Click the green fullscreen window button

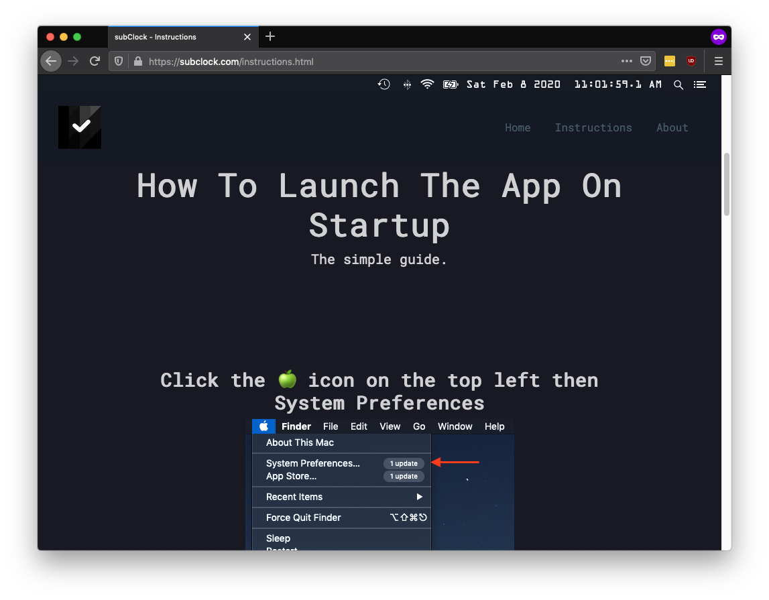[77, 37]
